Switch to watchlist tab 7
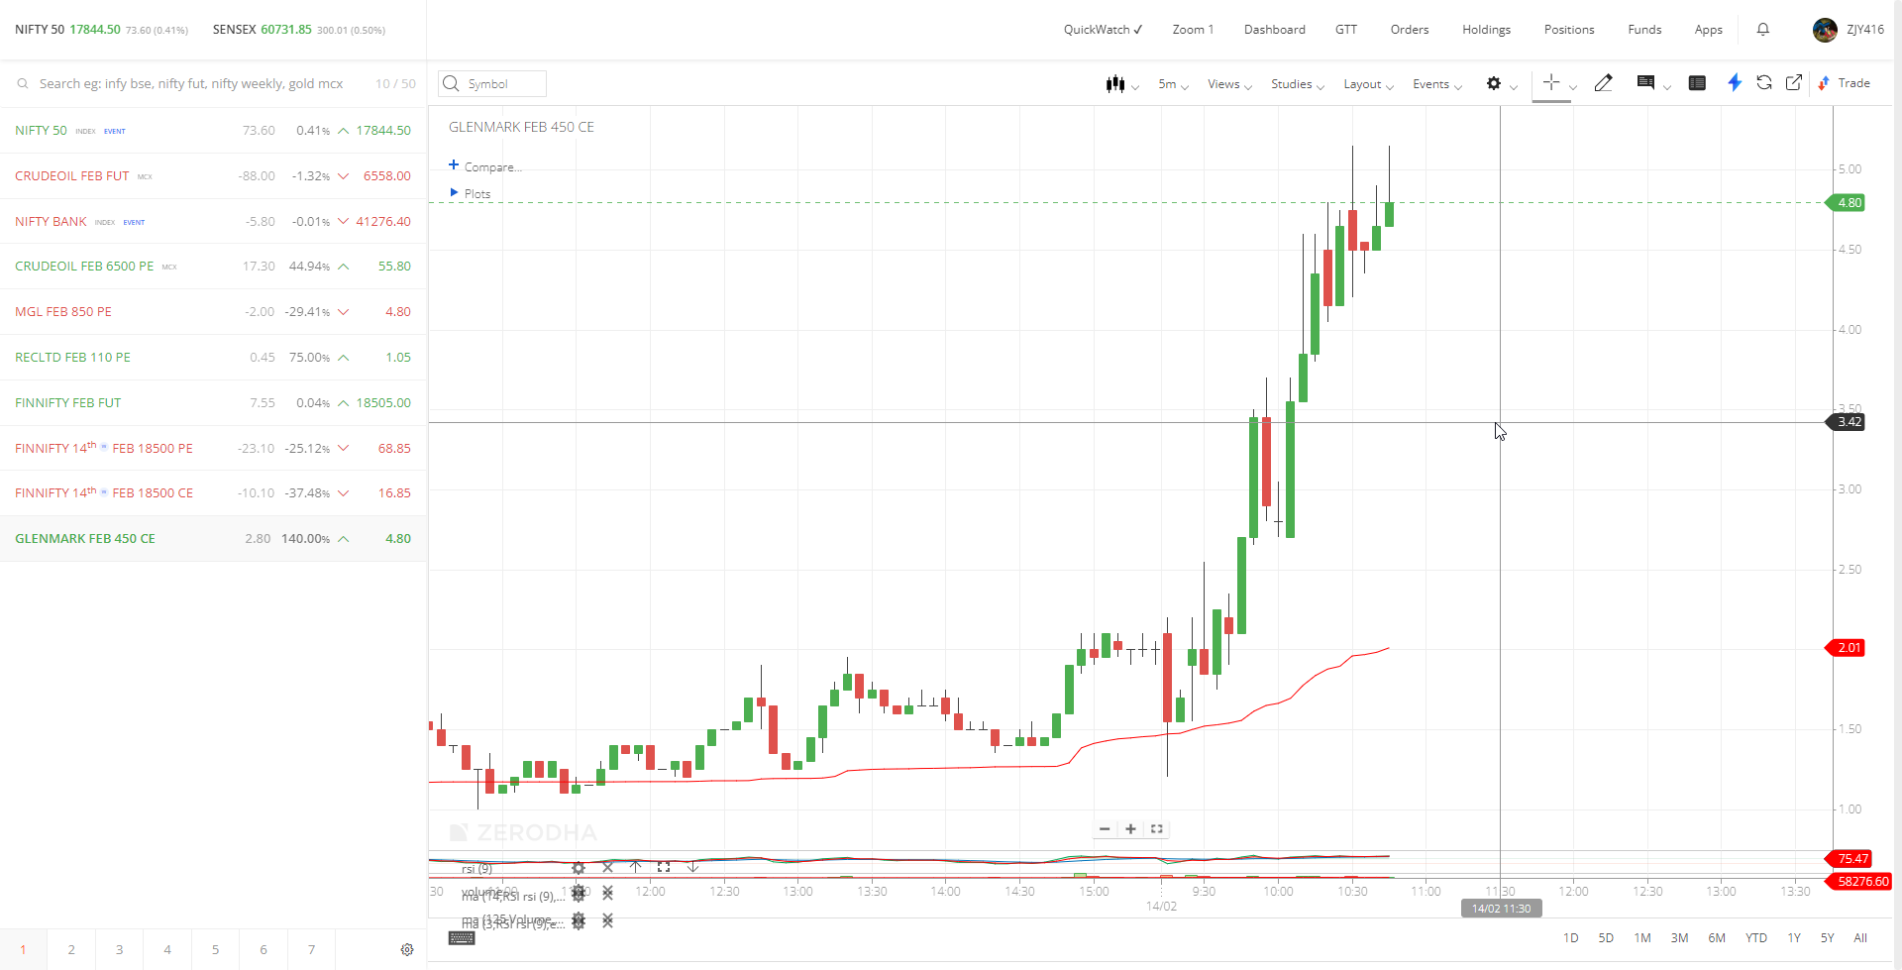This screenshot has height=970, width=1902. 311,950
